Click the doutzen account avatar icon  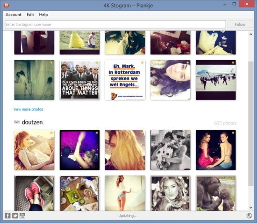pyautogui.click(x=17, y=122)
